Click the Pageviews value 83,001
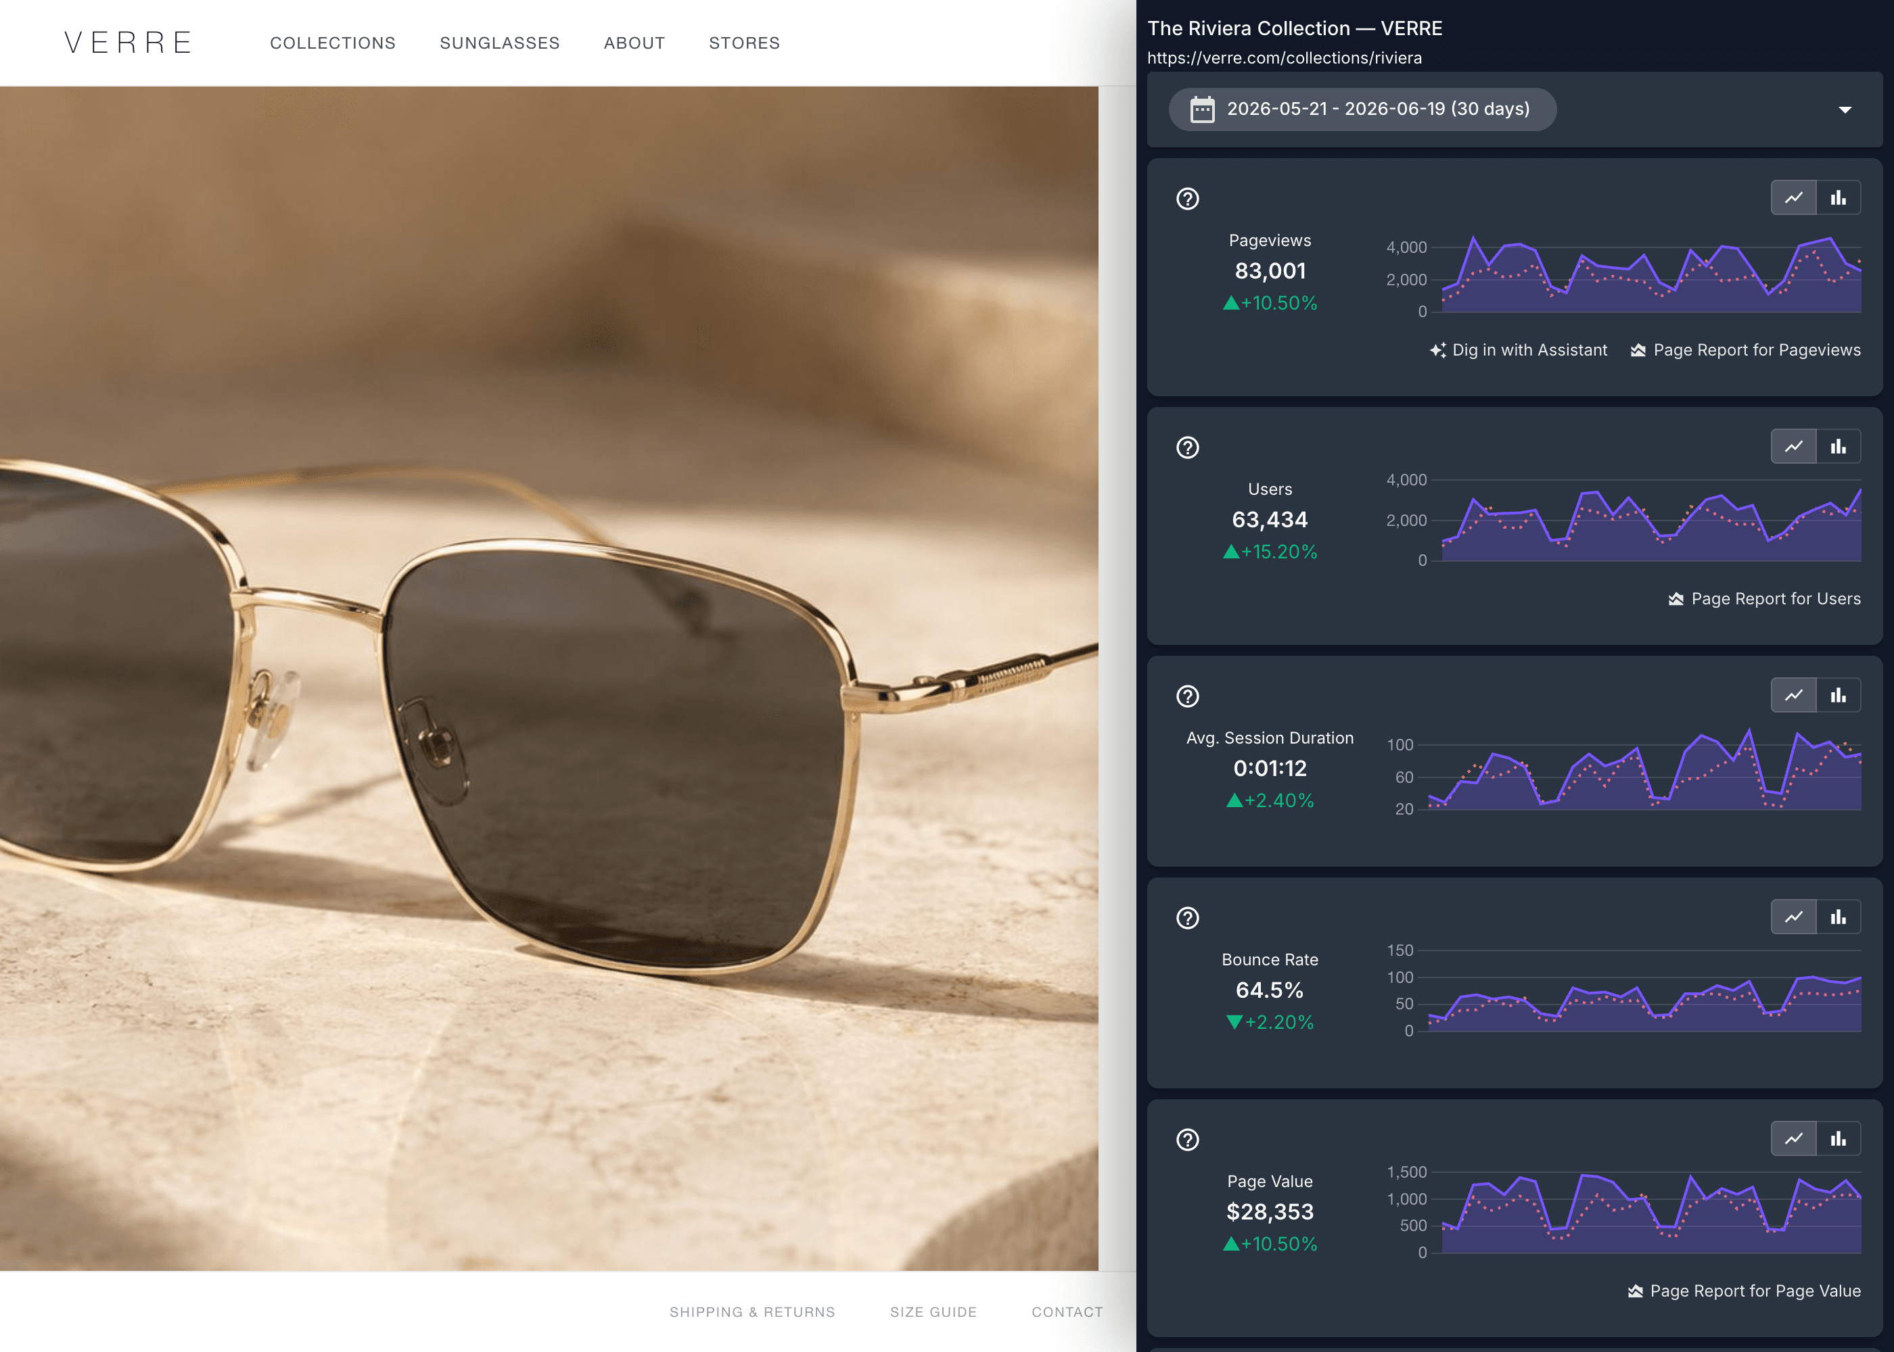Image resolution: width=1894 pixels, height=1352 pixels. tap(1270, 271)
